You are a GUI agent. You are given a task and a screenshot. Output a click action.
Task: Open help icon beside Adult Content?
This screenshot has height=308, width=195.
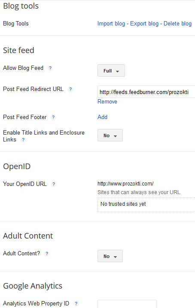pyautogui.click(x=47, y=254)
